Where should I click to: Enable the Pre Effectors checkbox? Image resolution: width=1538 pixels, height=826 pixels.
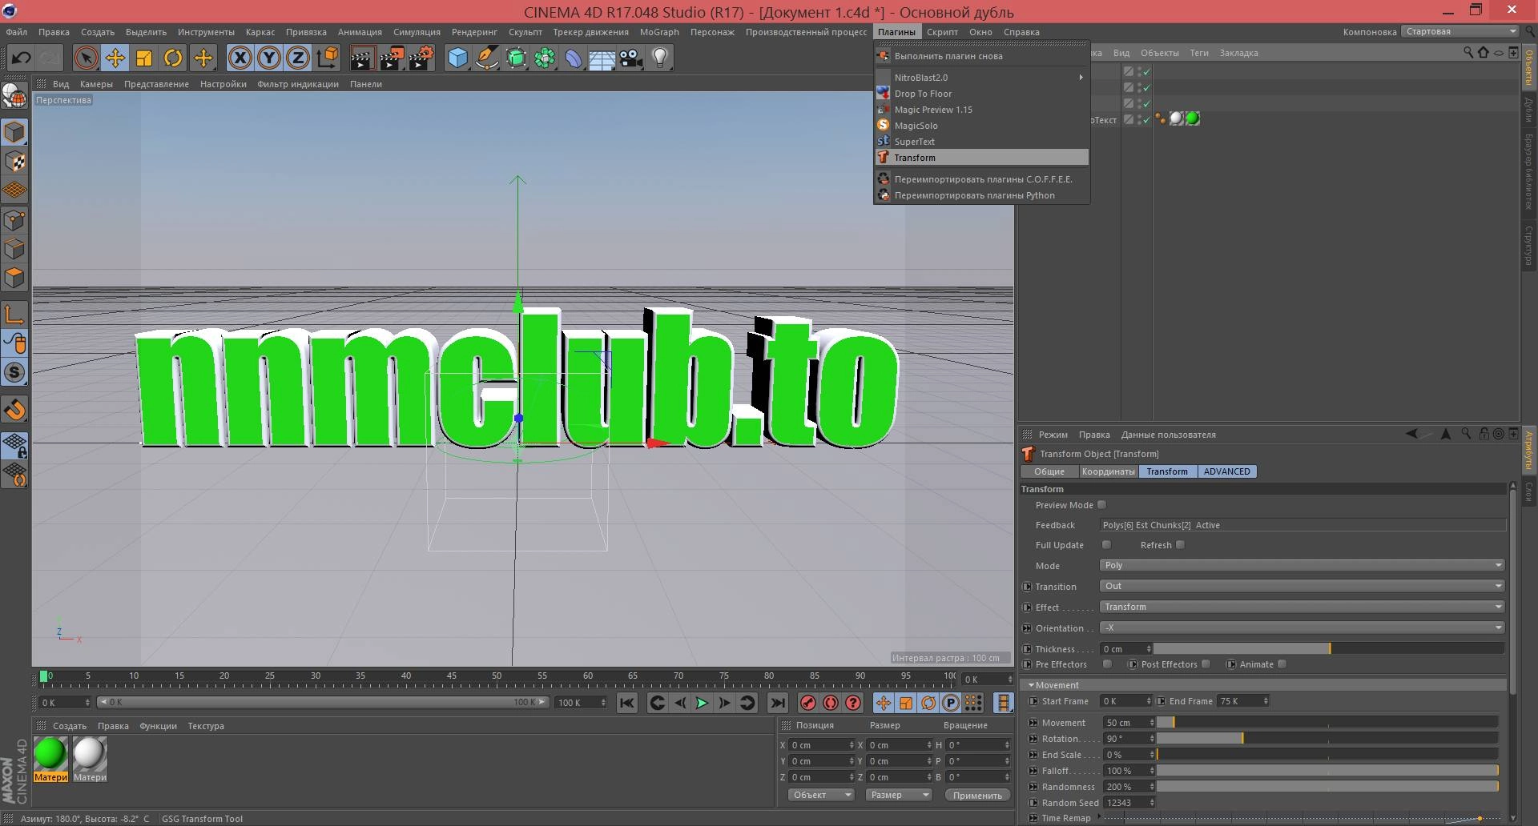coord(1107,664)
